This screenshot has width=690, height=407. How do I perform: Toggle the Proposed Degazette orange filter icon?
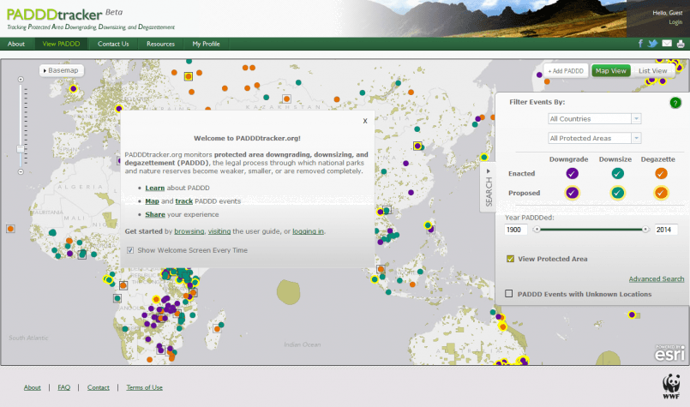tap(661, 193)
